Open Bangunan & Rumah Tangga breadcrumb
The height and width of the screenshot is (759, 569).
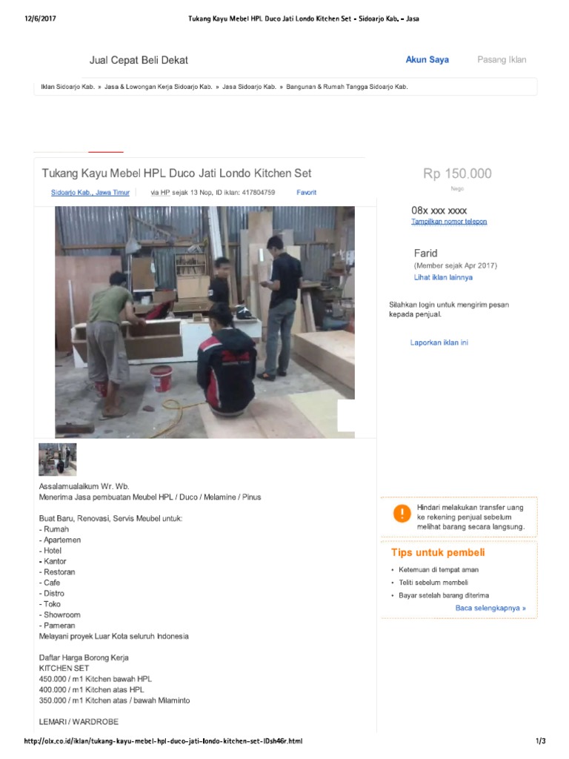pos(347,87)
